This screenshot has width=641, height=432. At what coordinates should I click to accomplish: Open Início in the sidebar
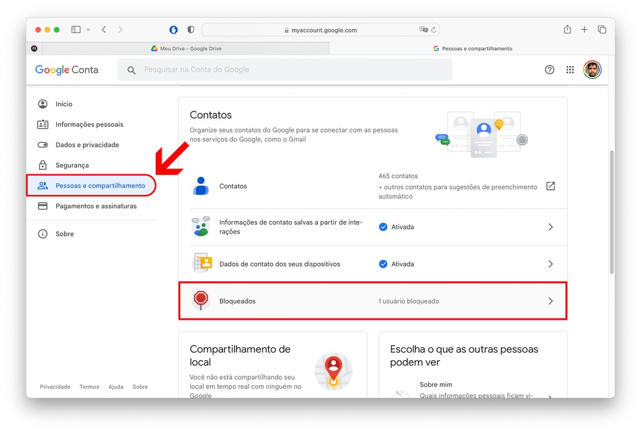coord(91,104)
